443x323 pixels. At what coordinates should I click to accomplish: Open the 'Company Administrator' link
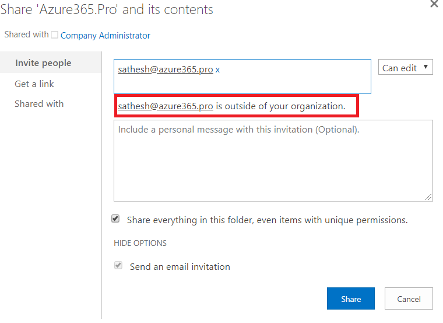(106, 36)
